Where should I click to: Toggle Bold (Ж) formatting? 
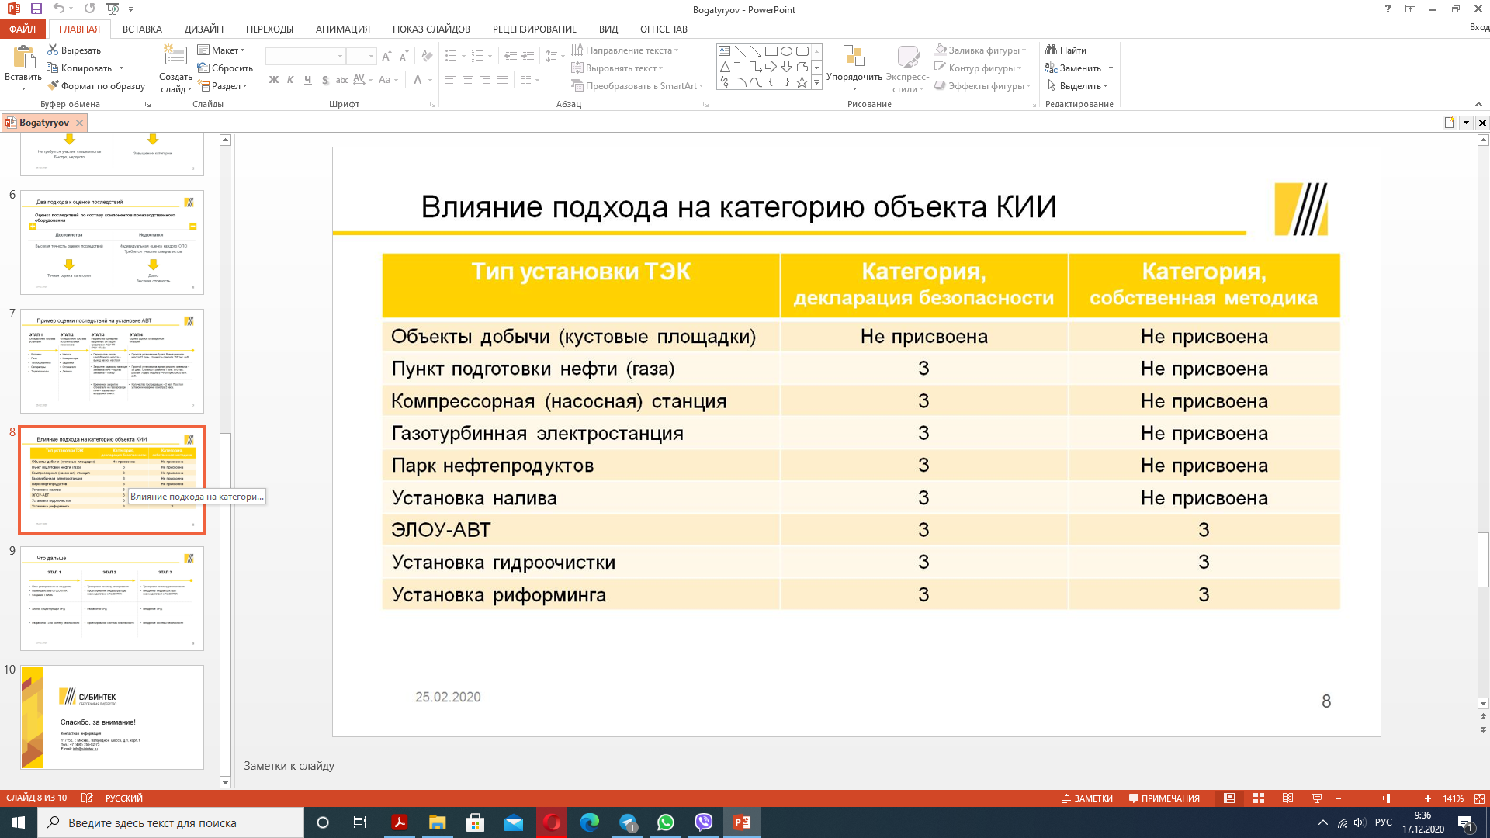273,80
